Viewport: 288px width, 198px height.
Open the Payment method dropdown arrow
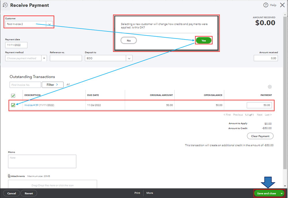coord(44,58)
